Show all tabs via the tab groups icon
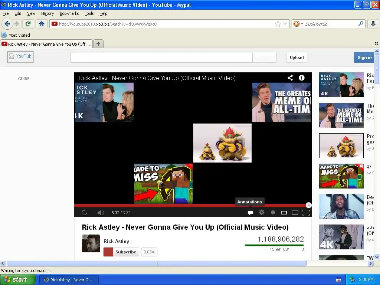The image size is (380, 285). click(x=376, y=44)
